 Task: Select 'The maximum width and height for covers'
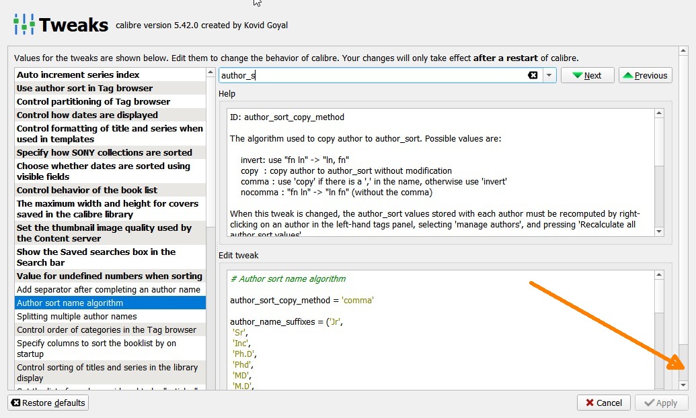coord(110,209)
